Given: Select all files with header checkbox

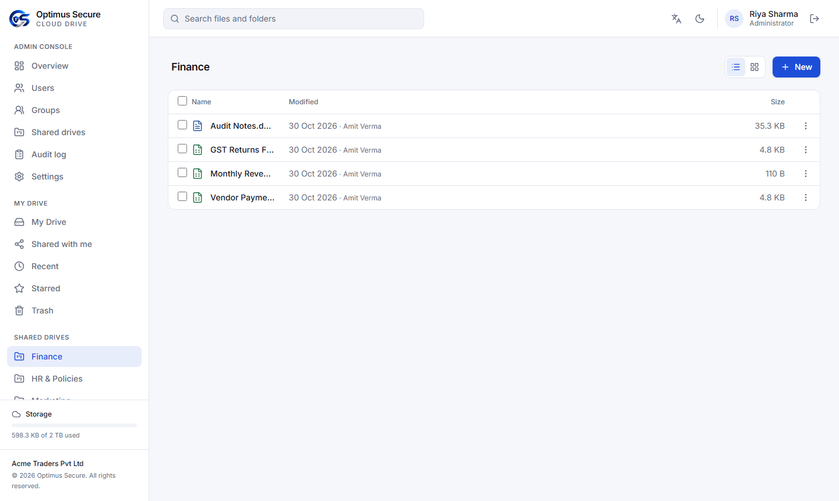Looking at the screenshot, I should pos(182,101).
